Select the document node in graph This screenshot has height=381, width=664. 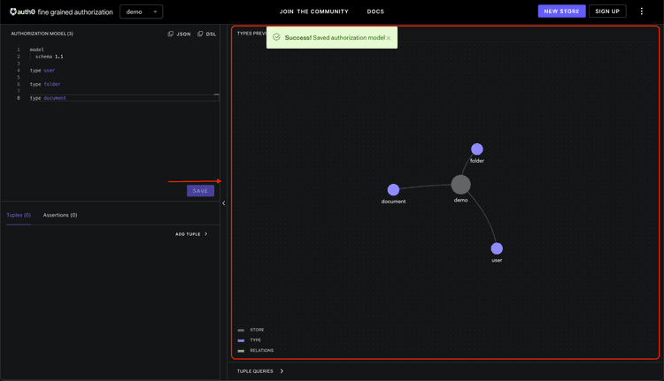pos(393,190)
